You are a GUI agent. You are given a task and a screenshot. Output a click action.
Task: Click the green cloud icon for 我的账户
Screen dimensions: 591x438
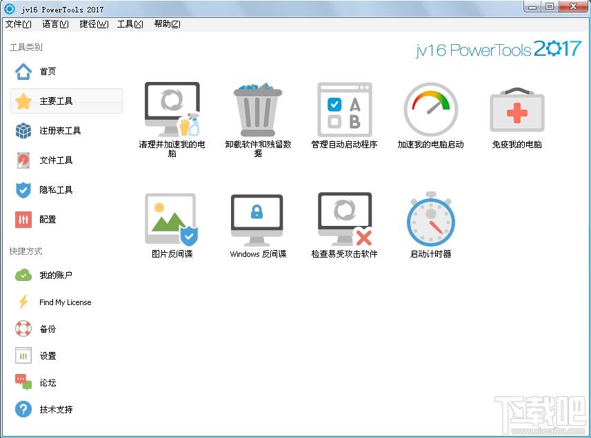(23, 275)
